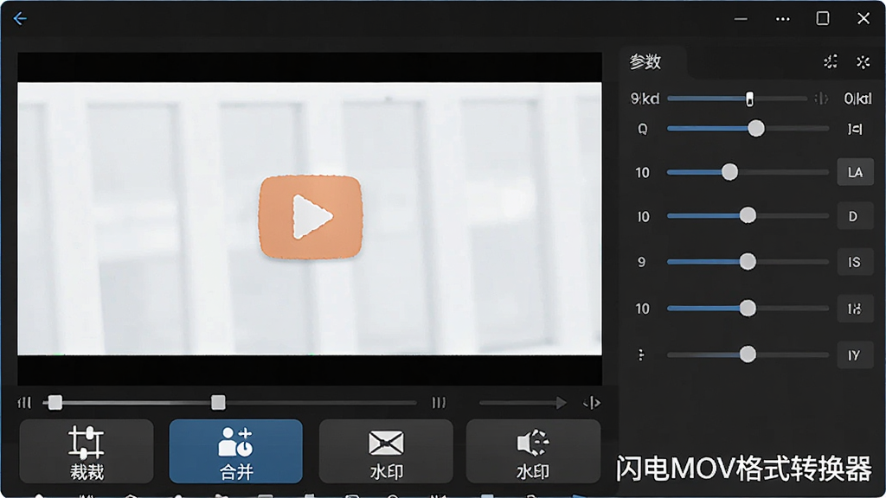This screenshot has width=886, height=498.
Task: Click the trim end marker icon on timeline
Action: (439, 403)
